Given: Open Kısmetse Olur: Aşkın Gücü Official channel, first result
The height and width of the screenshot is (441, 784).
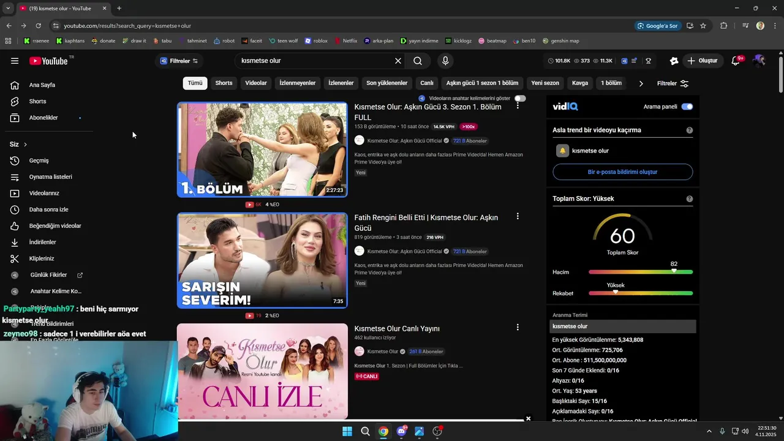Looking at the screenshot, I should (404, 141).
